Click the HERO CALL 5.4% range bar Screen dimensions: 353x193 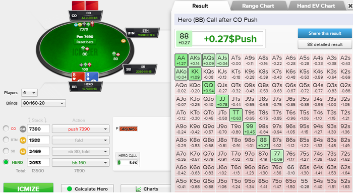click(x=128, y=162)
